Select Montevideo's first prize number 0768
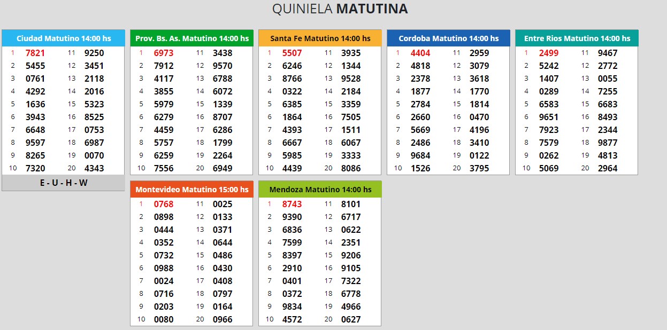Screen dimensions: 667x330 tap(164, 204)
